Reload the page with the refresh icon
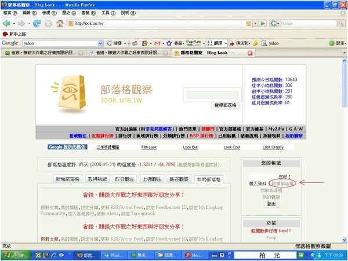 point(37,23)
